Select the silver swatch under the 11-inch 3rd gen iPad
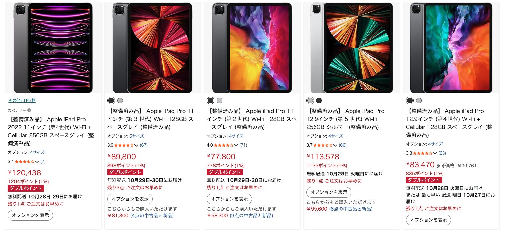 pyautogui.click(x=120, y=100)
